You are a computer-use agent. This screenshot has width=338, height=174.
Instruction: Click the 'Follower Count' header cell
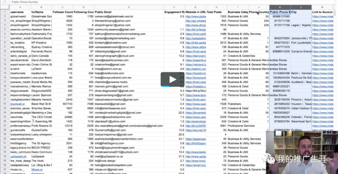[x=63, y=12]
